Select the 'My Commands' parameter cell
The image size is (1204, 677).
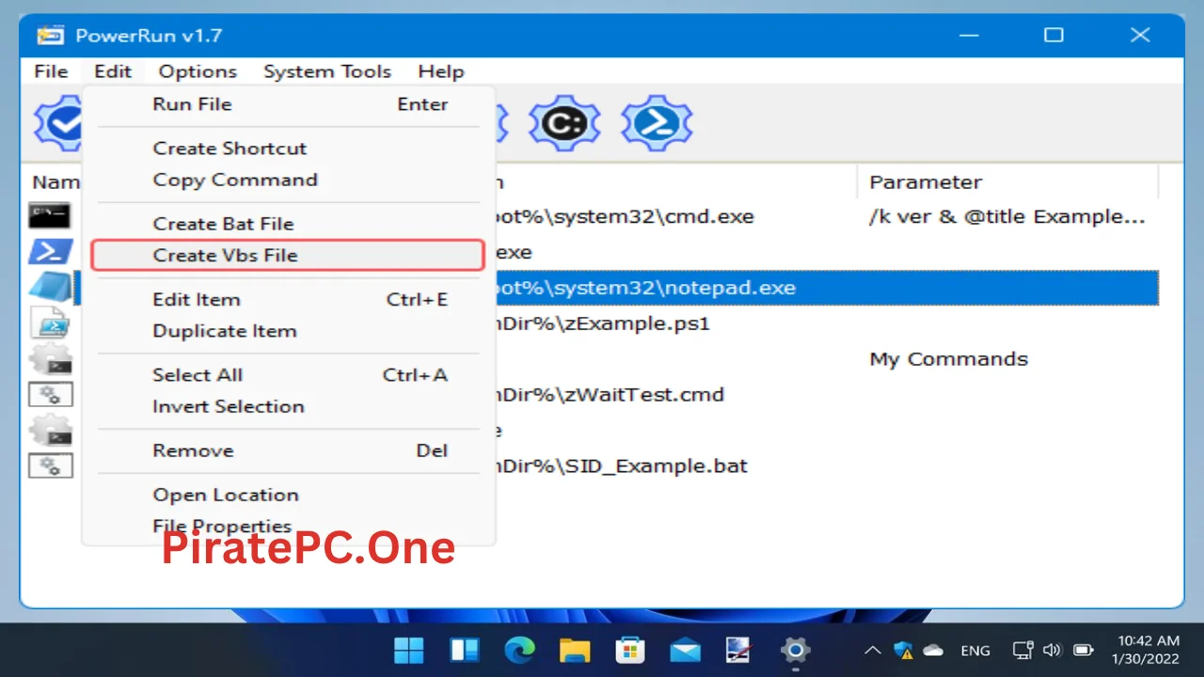pyautogui.click(x=948, y=359)
